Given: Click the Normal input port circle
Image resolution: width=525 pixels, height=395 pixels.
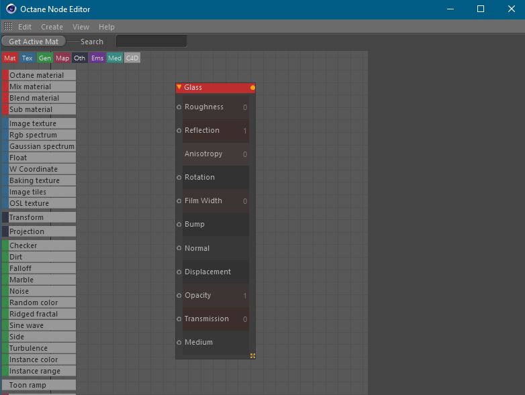Looking at the screenshot, I should tap(179, 248).
